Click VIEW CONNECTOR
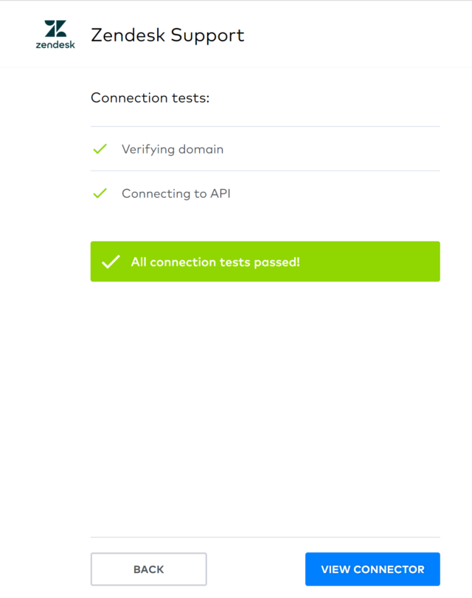This screenshot has width=472, height=598. point(372,568)
